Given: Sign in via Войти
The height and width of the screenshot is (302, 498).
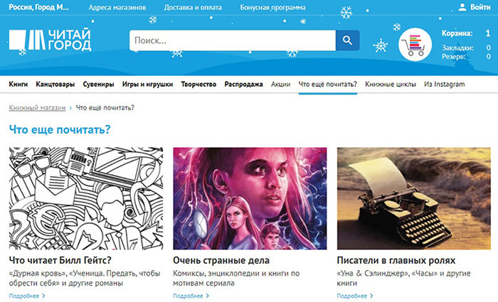Looking at the screenshot, I should 480,7.
